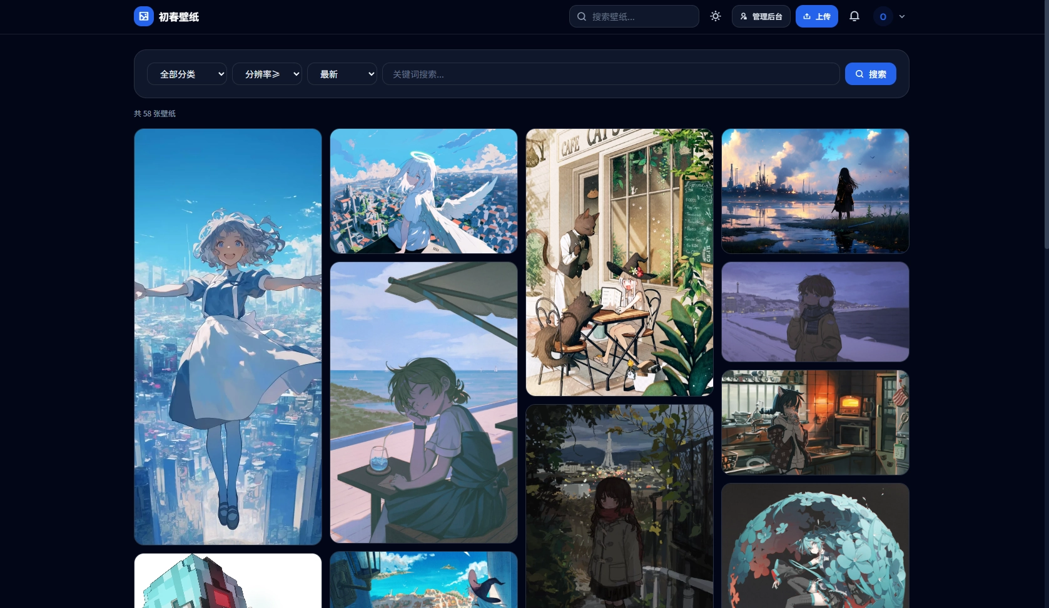Viewport: 1049px width, 608px height.
Task: Click the 关键词搜索 keyword input field
Action: pos(611,74)
